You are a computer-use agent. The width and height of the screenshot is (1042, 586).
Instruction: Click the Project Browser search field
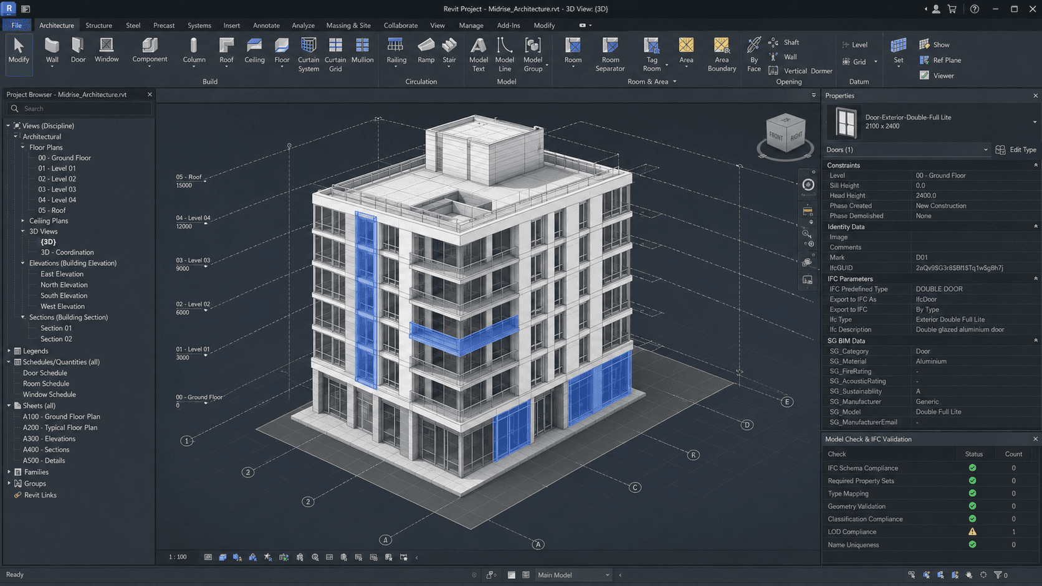pyautogui.click(x=79, y=108)
